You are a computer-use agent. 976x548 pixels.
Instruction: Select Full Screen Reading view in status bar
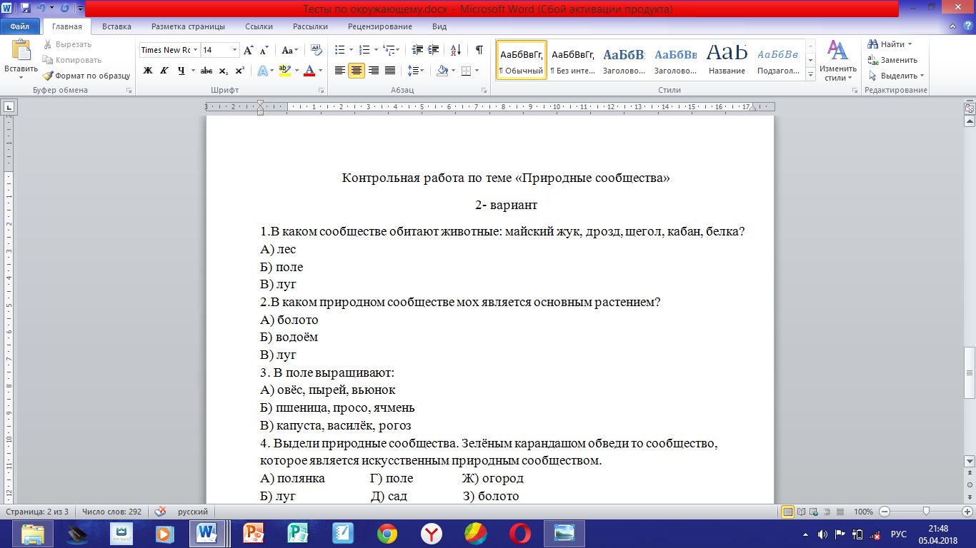[802, 512]
